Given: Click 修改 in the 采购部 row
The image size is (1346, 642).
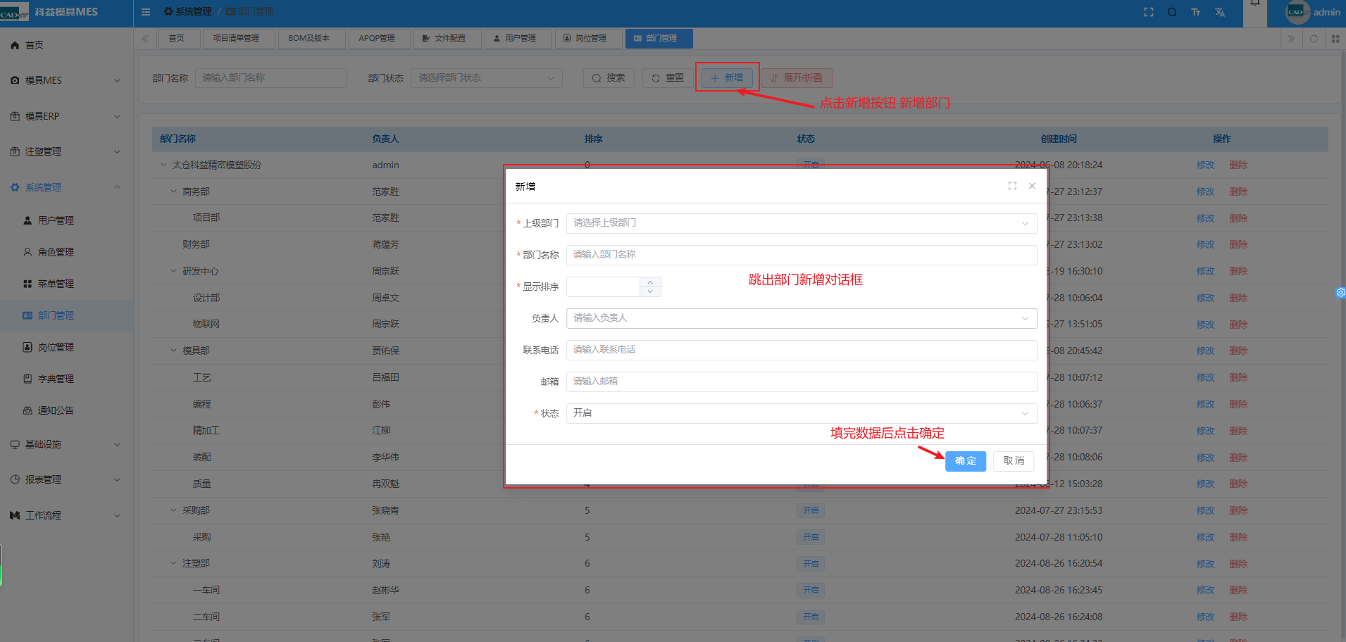Looking at the screenshot, I should [1205, 510].
